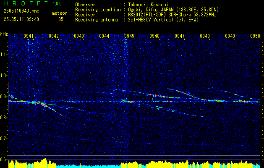Image resolution: width=264 pixels, height=168 pixels.
Task: Click the Receiving antenna field label
Action: point(97,20)
